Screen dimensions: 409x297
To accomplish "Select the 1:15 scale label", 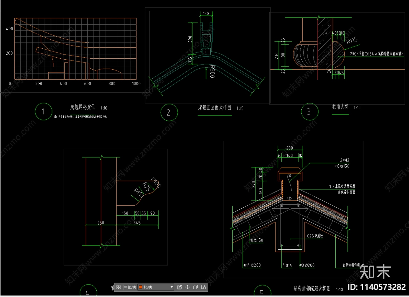I will pos(240,108).
